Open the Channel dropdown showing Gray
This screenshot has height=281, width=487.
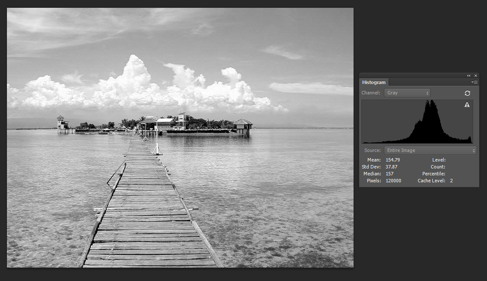[407, 93]
